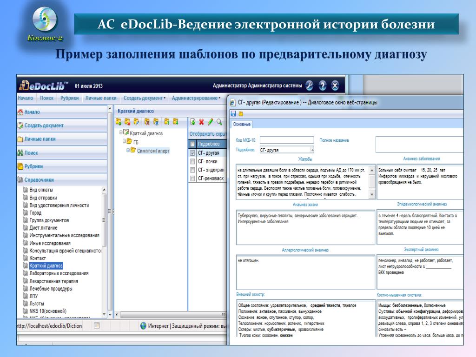
Task: Select the Основные tab in the dialog
Action: pyautogui.click(x=242, y=124)
